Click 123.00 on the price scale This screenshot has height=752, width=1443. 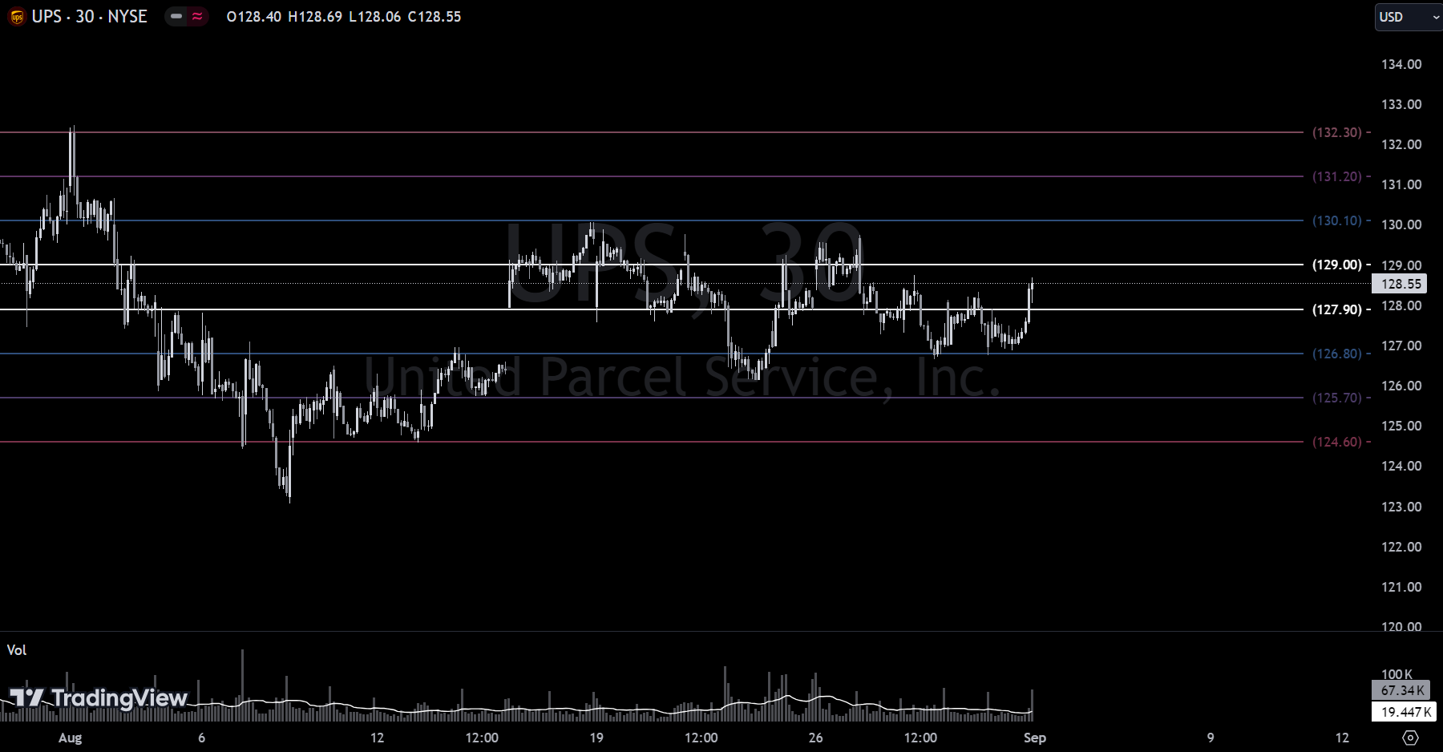[1401, 507]
